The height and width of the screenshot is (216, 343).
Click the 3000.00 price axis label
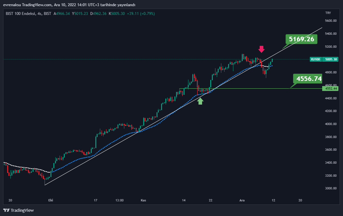331,188
